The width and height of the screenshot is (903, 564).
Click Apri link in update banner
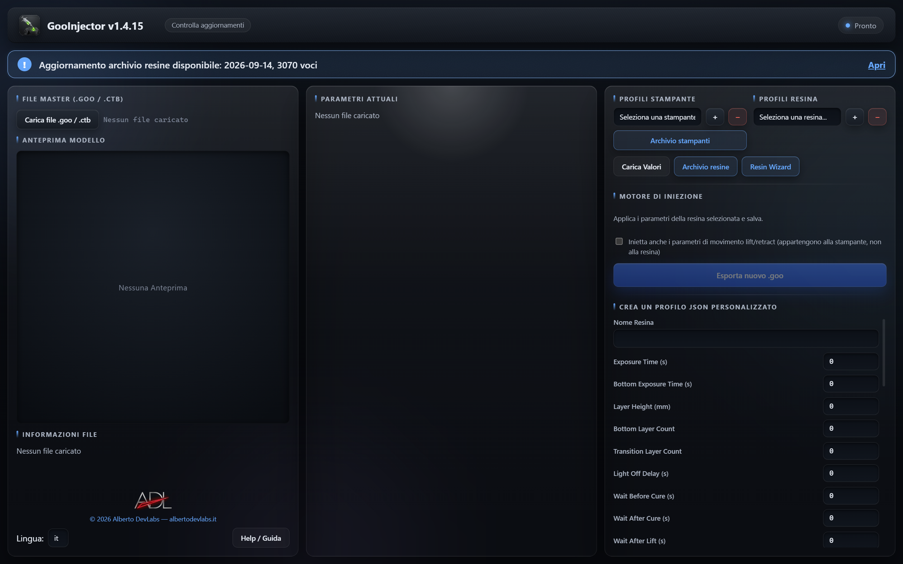(x=876, y=65)
